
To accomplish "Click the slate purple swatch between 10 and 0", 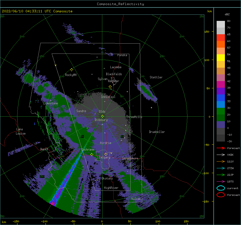I will point(221,125).
